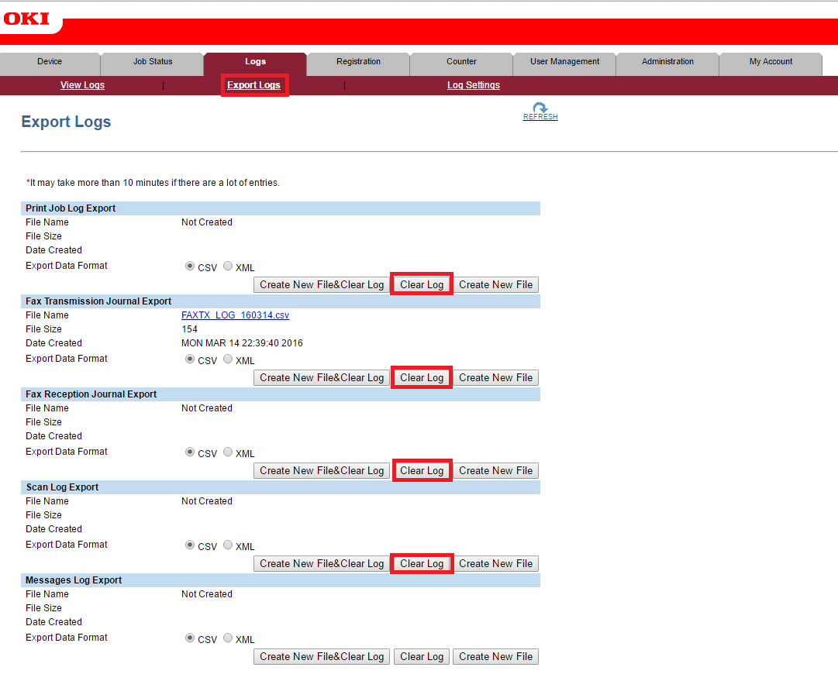Screen dimensions: 838x681
Task: Create New File for Fax Reception Journal
Action: point(495,470)
